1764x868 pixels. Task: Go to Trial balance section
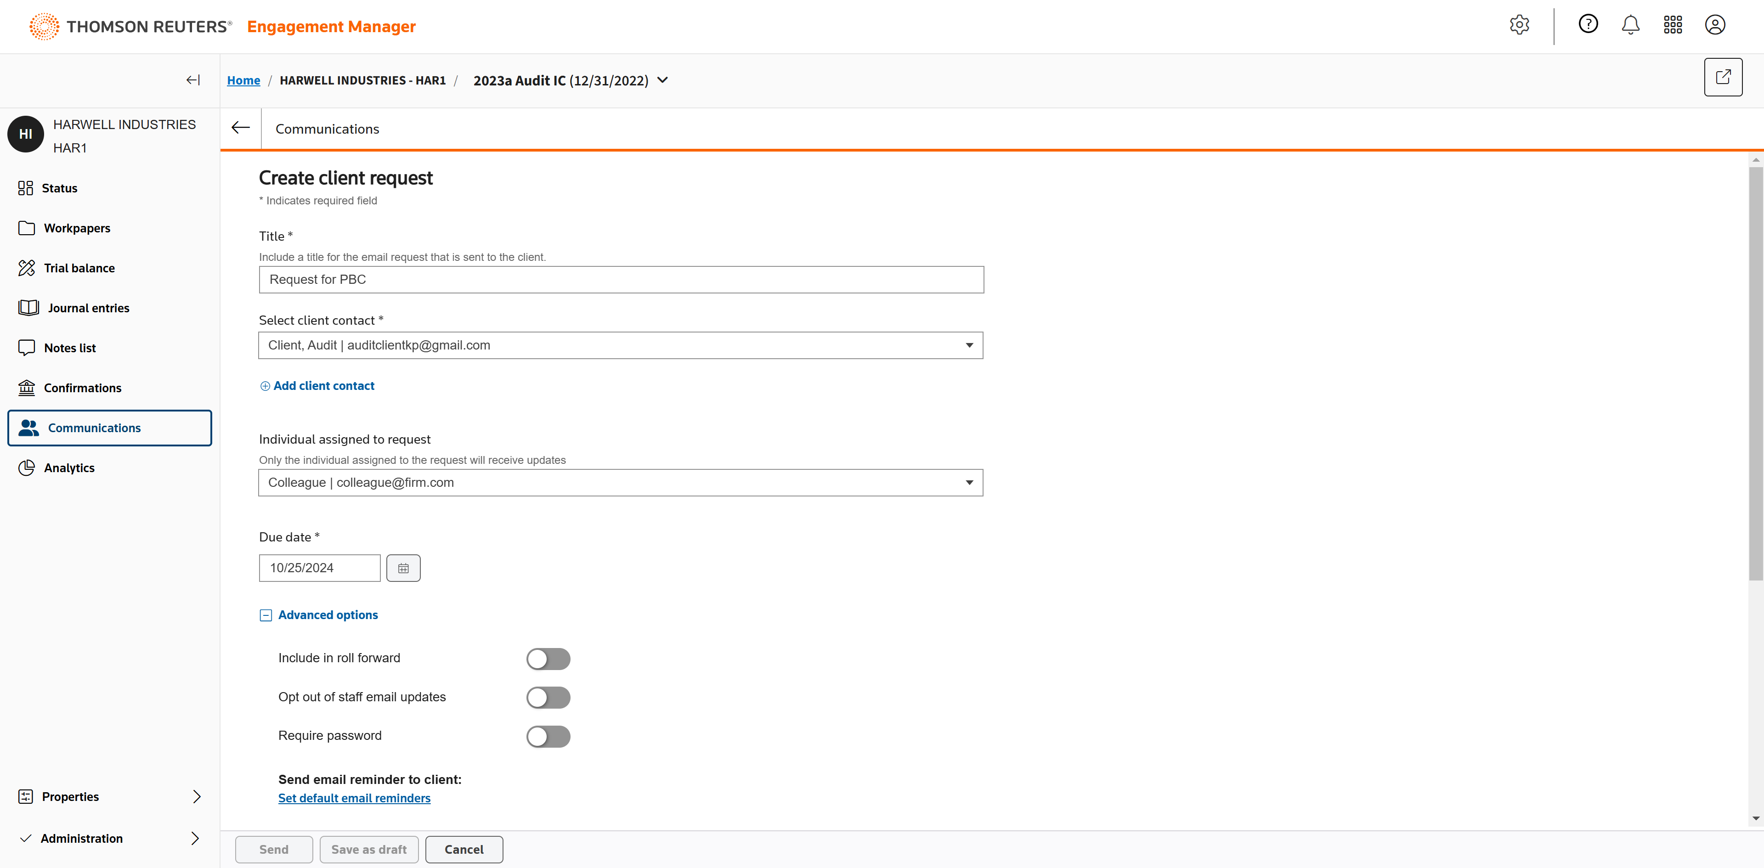click(x=79, y=268)
